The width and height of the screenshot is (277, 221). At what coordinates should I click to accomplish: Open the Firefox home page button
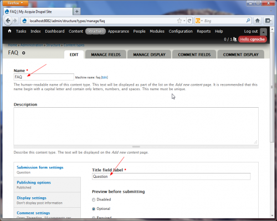[x=258, y=20]
